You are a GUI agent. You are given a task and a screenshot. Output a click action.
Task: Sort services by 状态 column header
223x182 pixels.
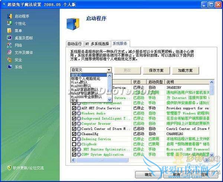[139, 82]
